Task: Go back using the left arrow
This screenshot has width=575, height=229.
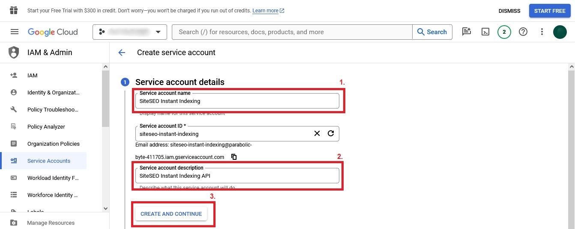Action: (122, 53)
